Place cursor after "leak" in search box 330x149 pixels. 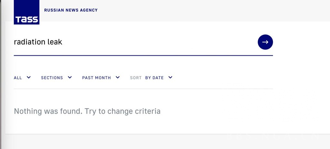click(x=63, y=42)
